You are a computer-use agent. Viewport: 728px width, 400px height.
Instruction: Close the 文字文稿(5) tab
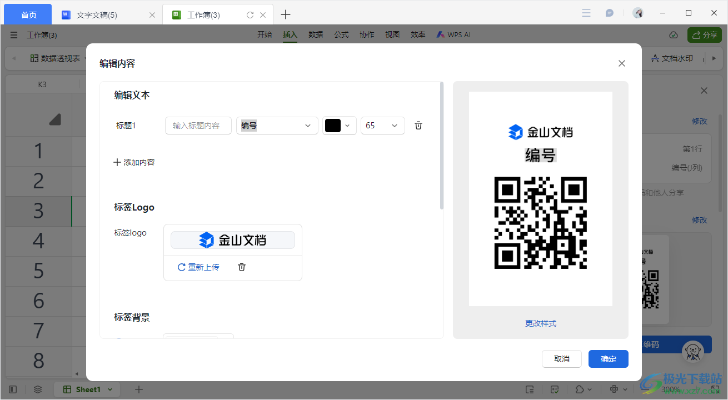coord(152,15)
